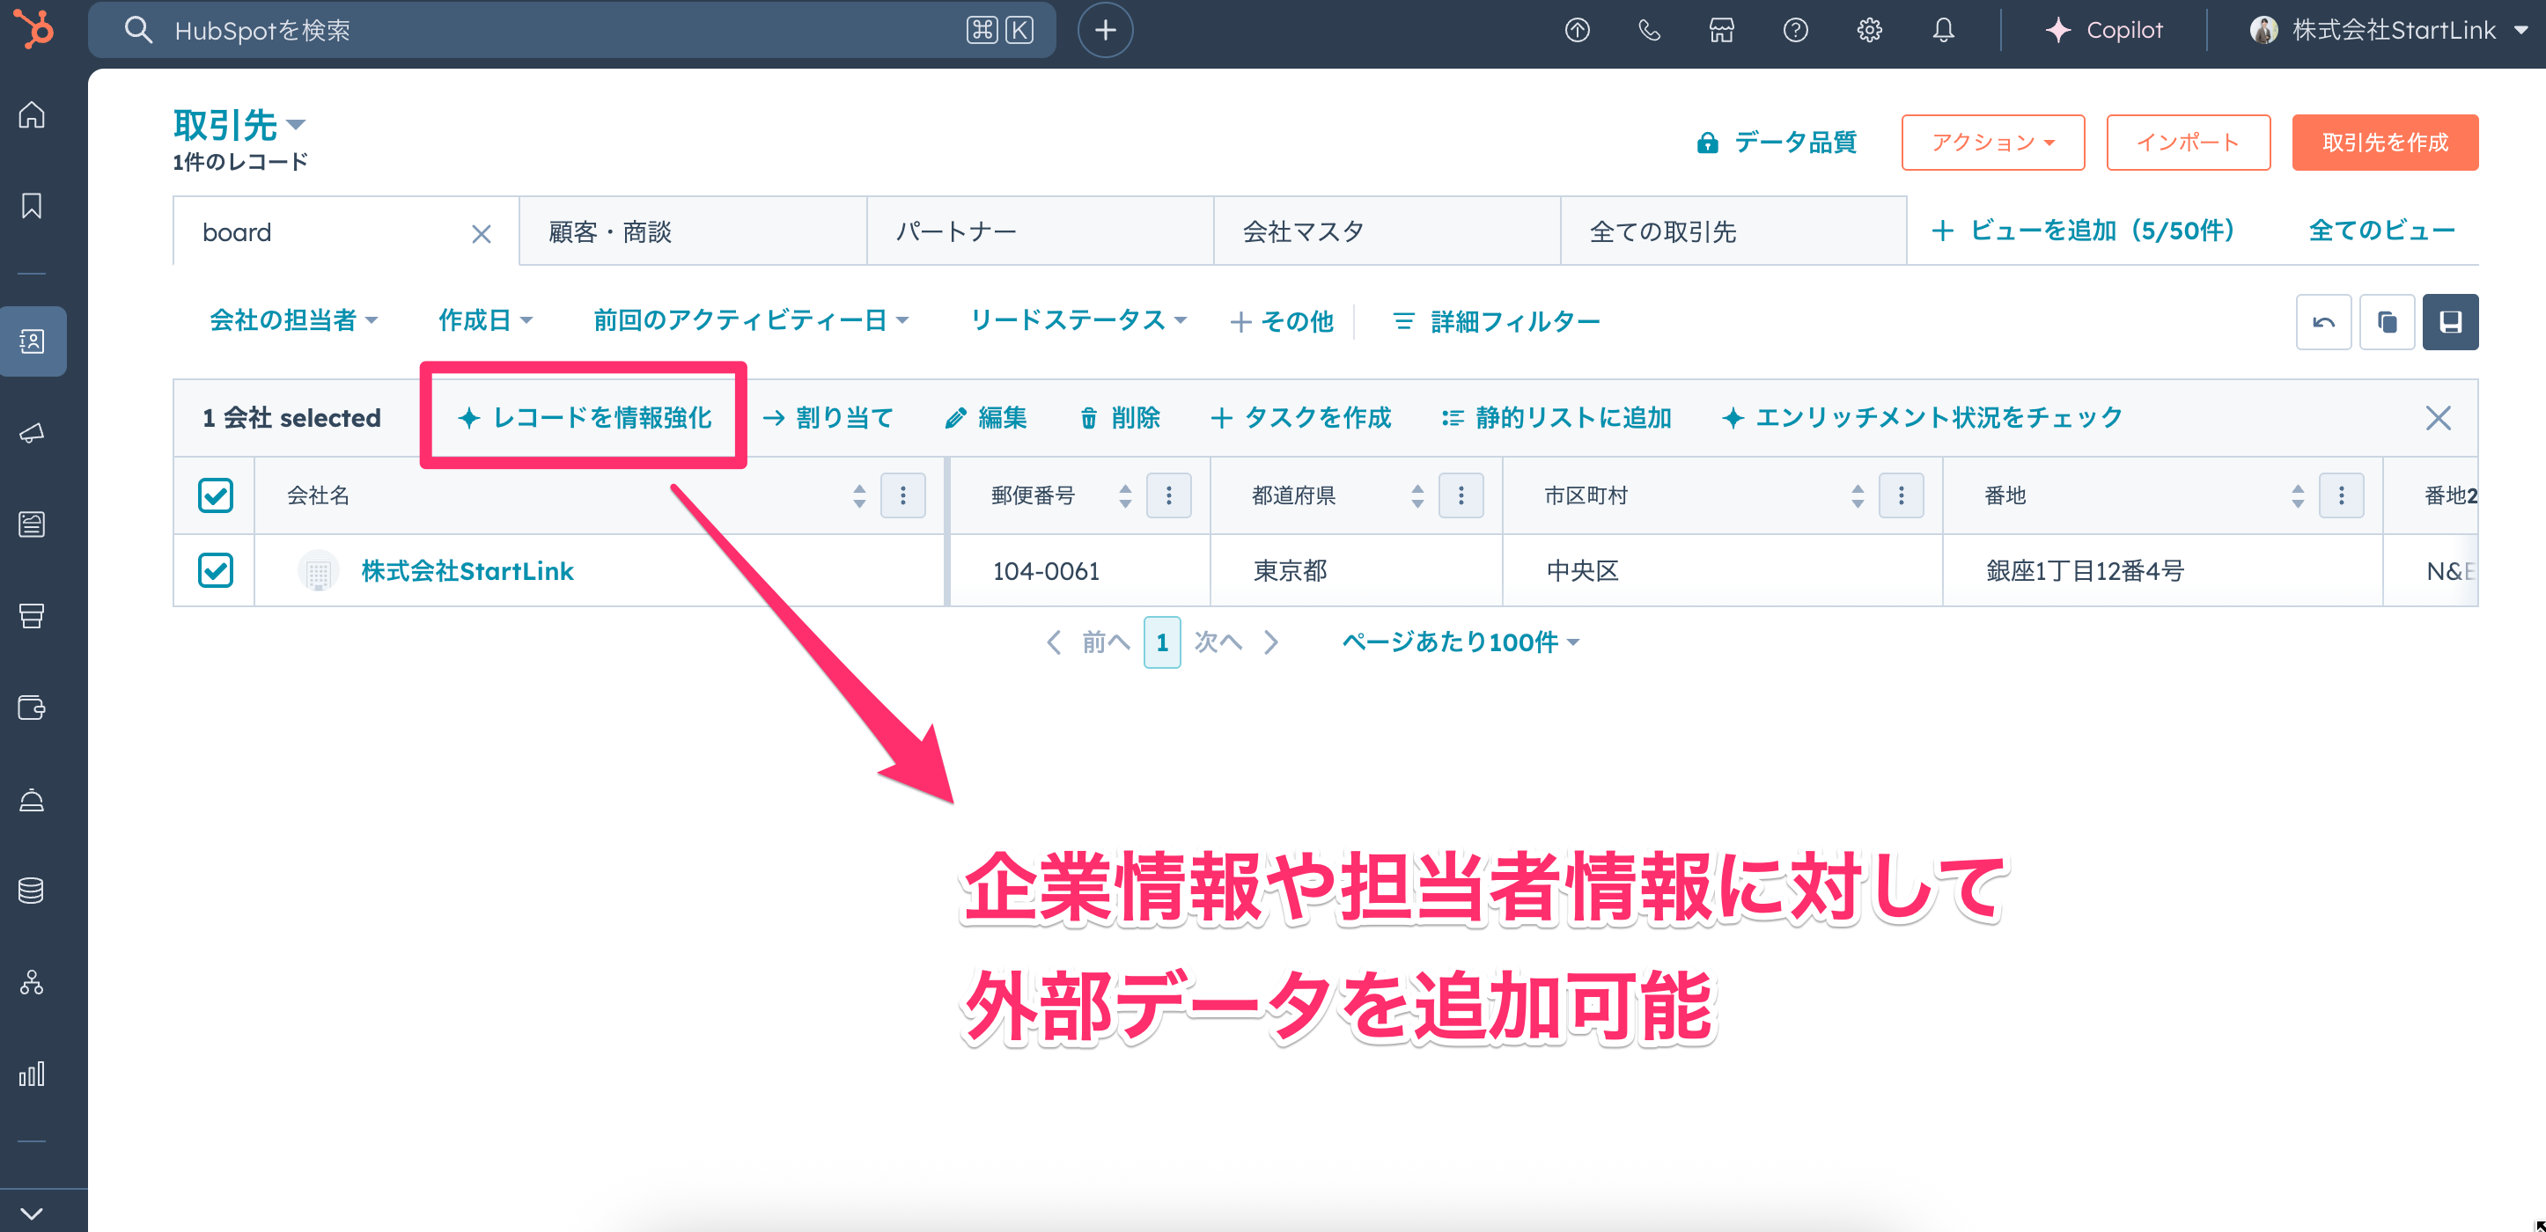Open the notifications bell
The width and height of the screenshot is (2546, 1232).
point(1942,31)
